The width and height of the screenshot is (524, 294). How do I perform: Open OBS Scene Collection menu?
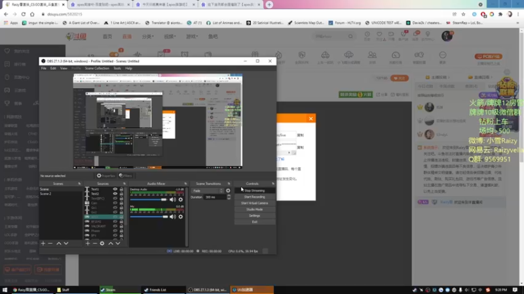pos(97,69)
